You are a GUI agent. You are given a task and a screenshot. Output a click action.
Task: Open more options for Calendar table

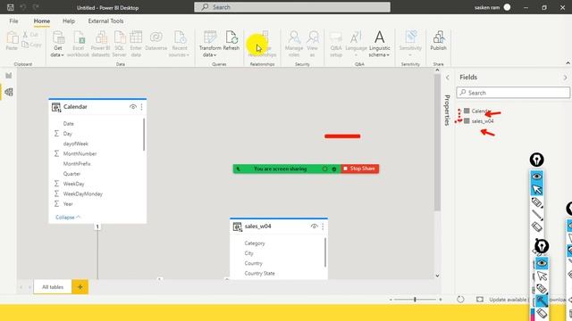pos(141,107)
